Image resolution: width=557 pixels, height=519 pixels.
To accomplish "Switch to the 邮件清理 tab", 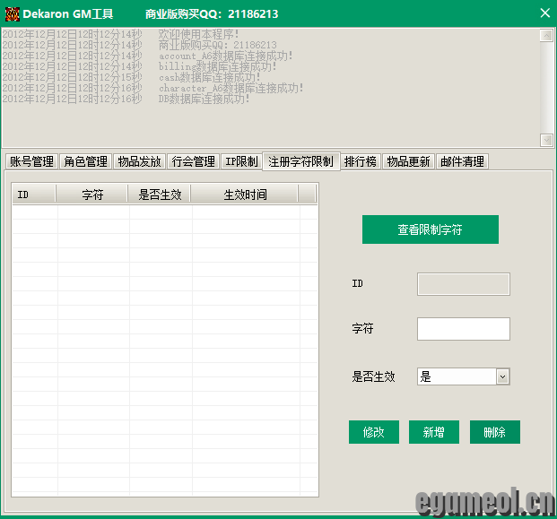I will tap(462, 161).
